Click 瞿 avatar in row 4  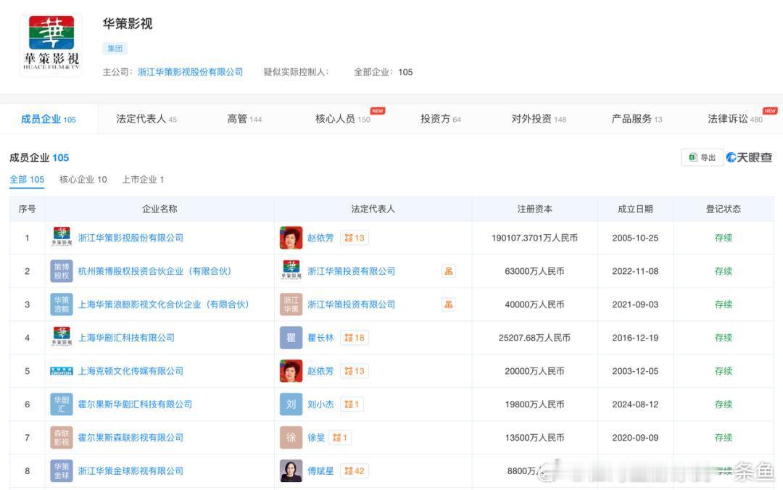[291, 338]
